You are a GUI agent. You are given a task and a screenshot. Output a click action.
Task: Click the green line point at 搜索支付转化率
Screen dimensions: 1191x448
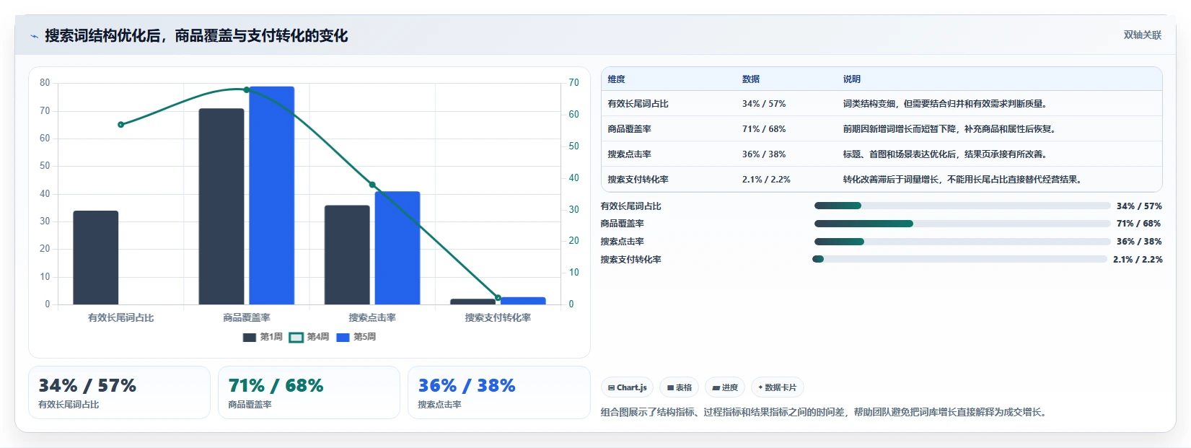tap(498, 297)
